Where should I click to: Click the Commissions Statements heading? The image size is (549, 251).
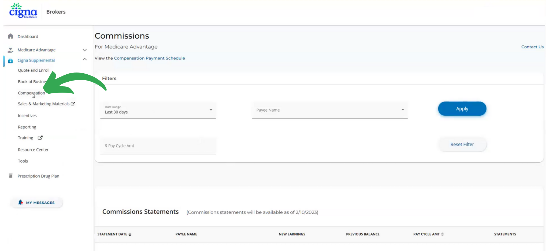(x=140, y=212)
